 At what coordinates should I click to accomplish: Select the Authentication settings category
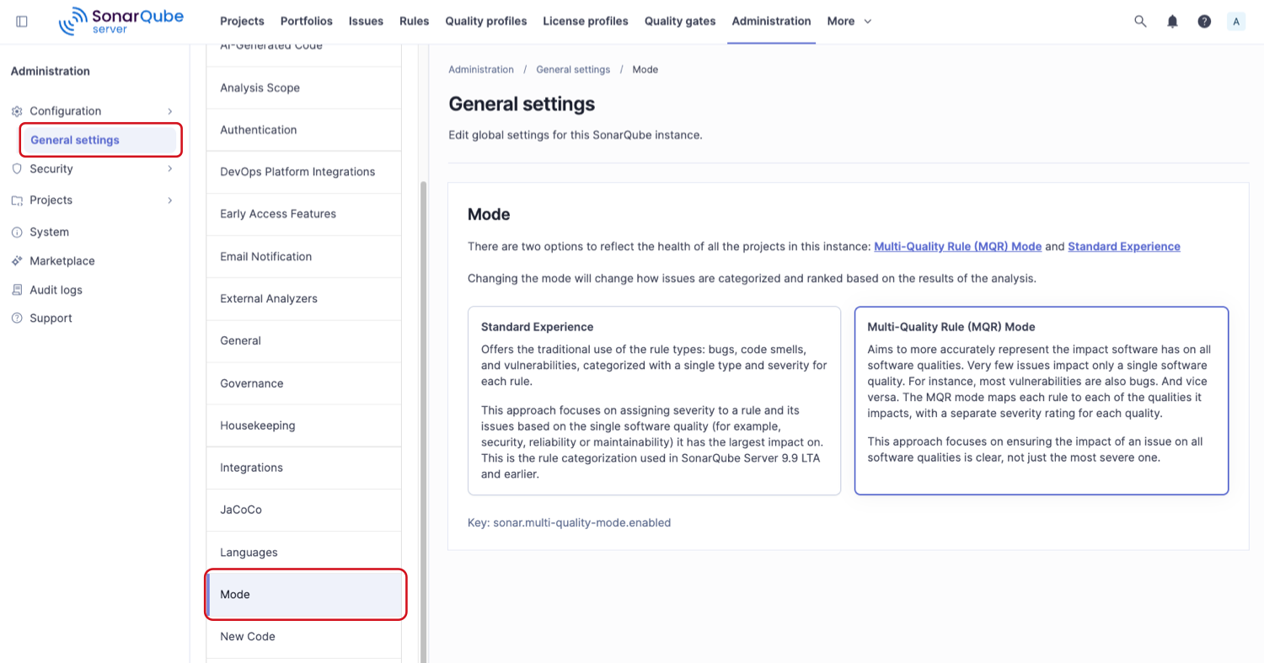(x=303, y=130)
